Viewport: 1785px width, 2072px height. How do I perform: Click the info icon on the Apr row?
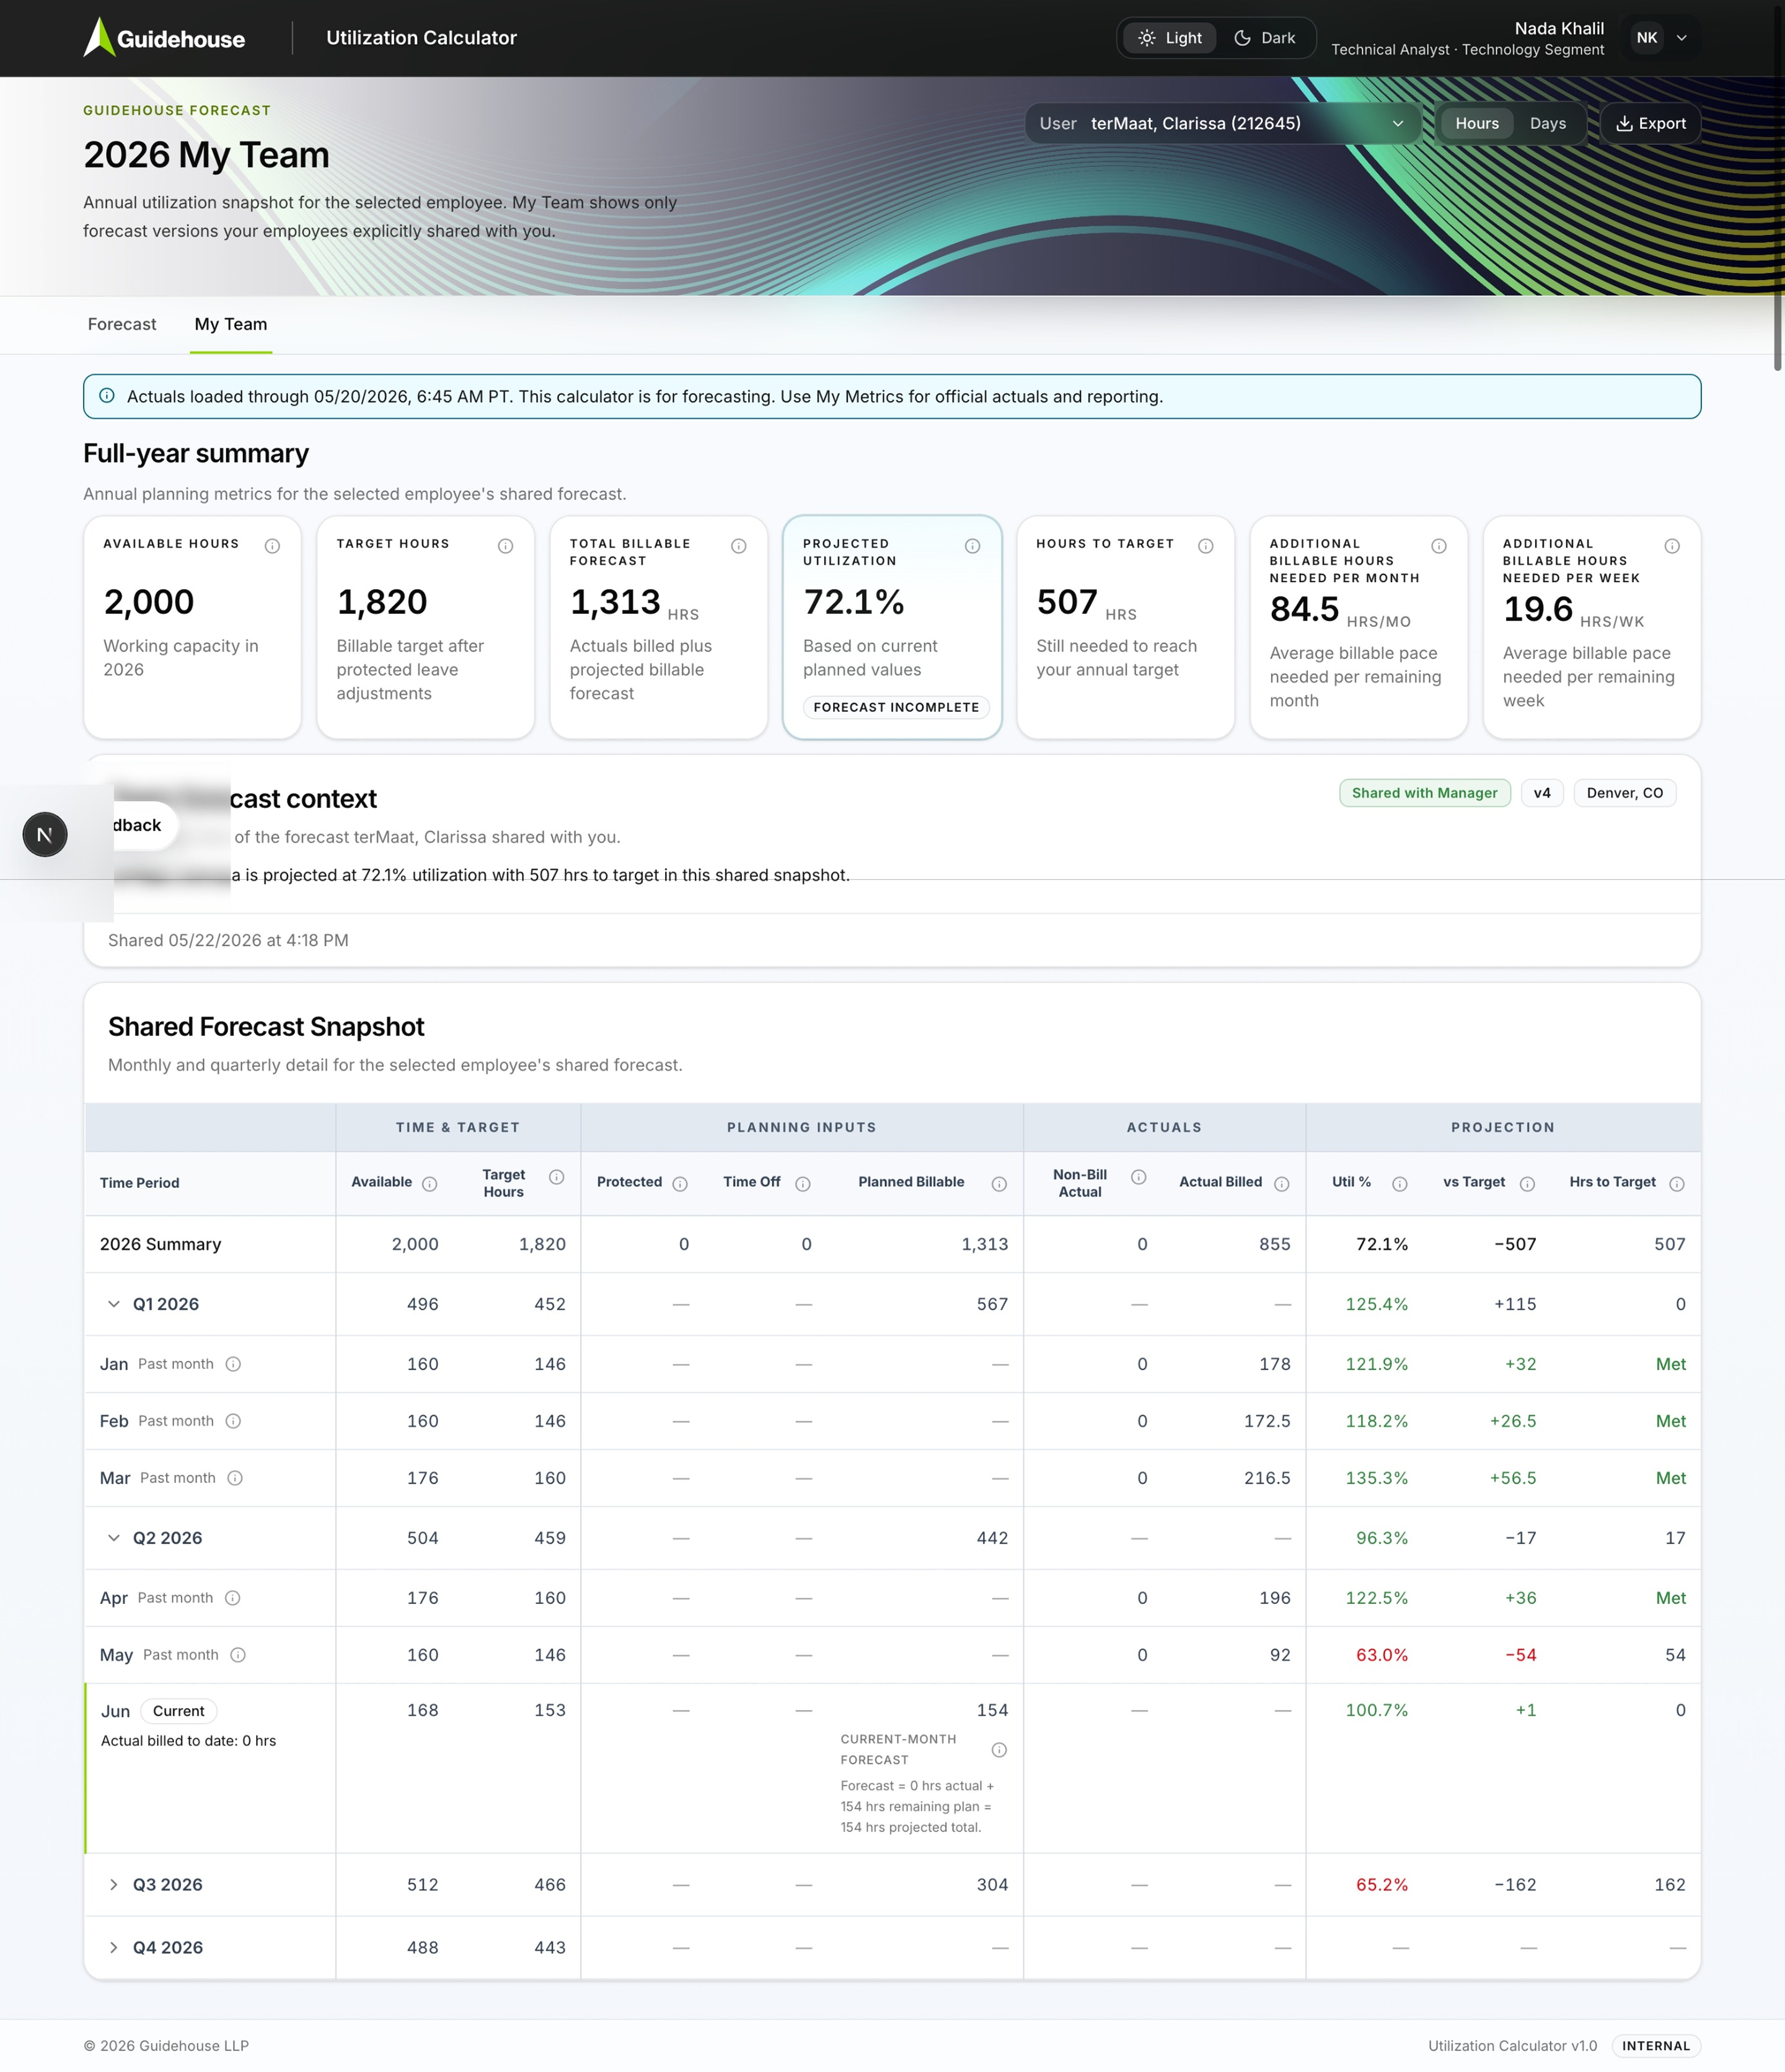tap(232, 1598)
